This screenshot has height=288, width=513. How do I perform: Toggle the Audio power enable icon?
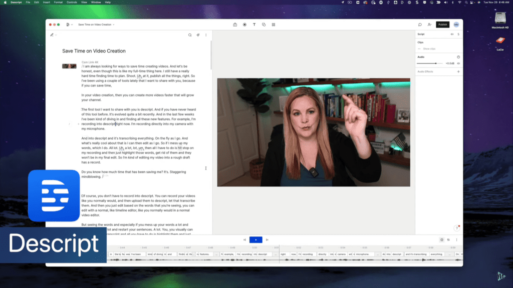tap(458, 57)
